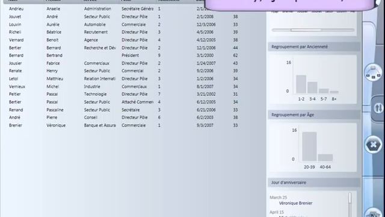Click the 'Banque et Assura' service cell
The width and height of the screenshot is (385, 217).
[100, 125]
